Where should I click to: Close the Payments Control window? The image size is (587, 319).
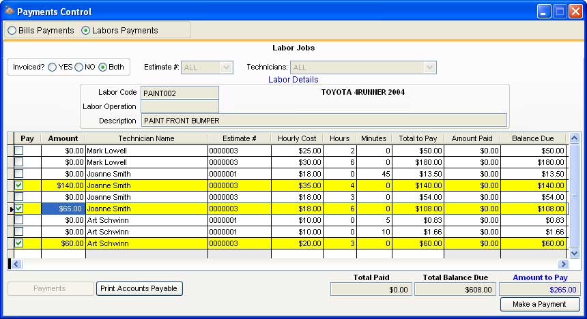[575, 12]
